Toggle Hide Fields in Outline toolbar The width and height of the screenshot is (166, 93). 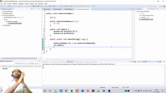pos(152,9)
